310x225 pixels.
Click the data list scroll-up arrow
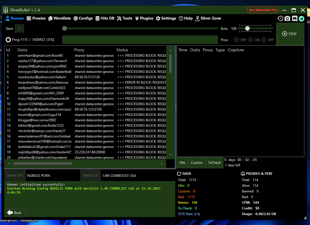[x=170, y=50]
